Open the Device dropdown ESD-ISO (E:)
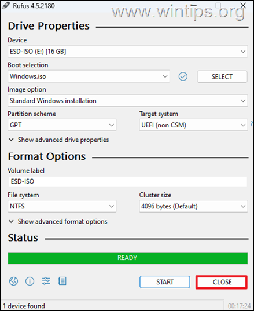Image resolution: width=254 pixels, height=311 pixels. click(x=128, y=52)
